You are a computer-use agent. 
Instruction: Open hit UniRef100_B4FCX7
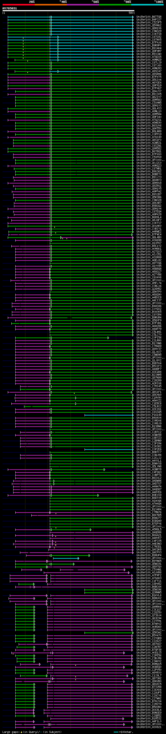[149, 20]
